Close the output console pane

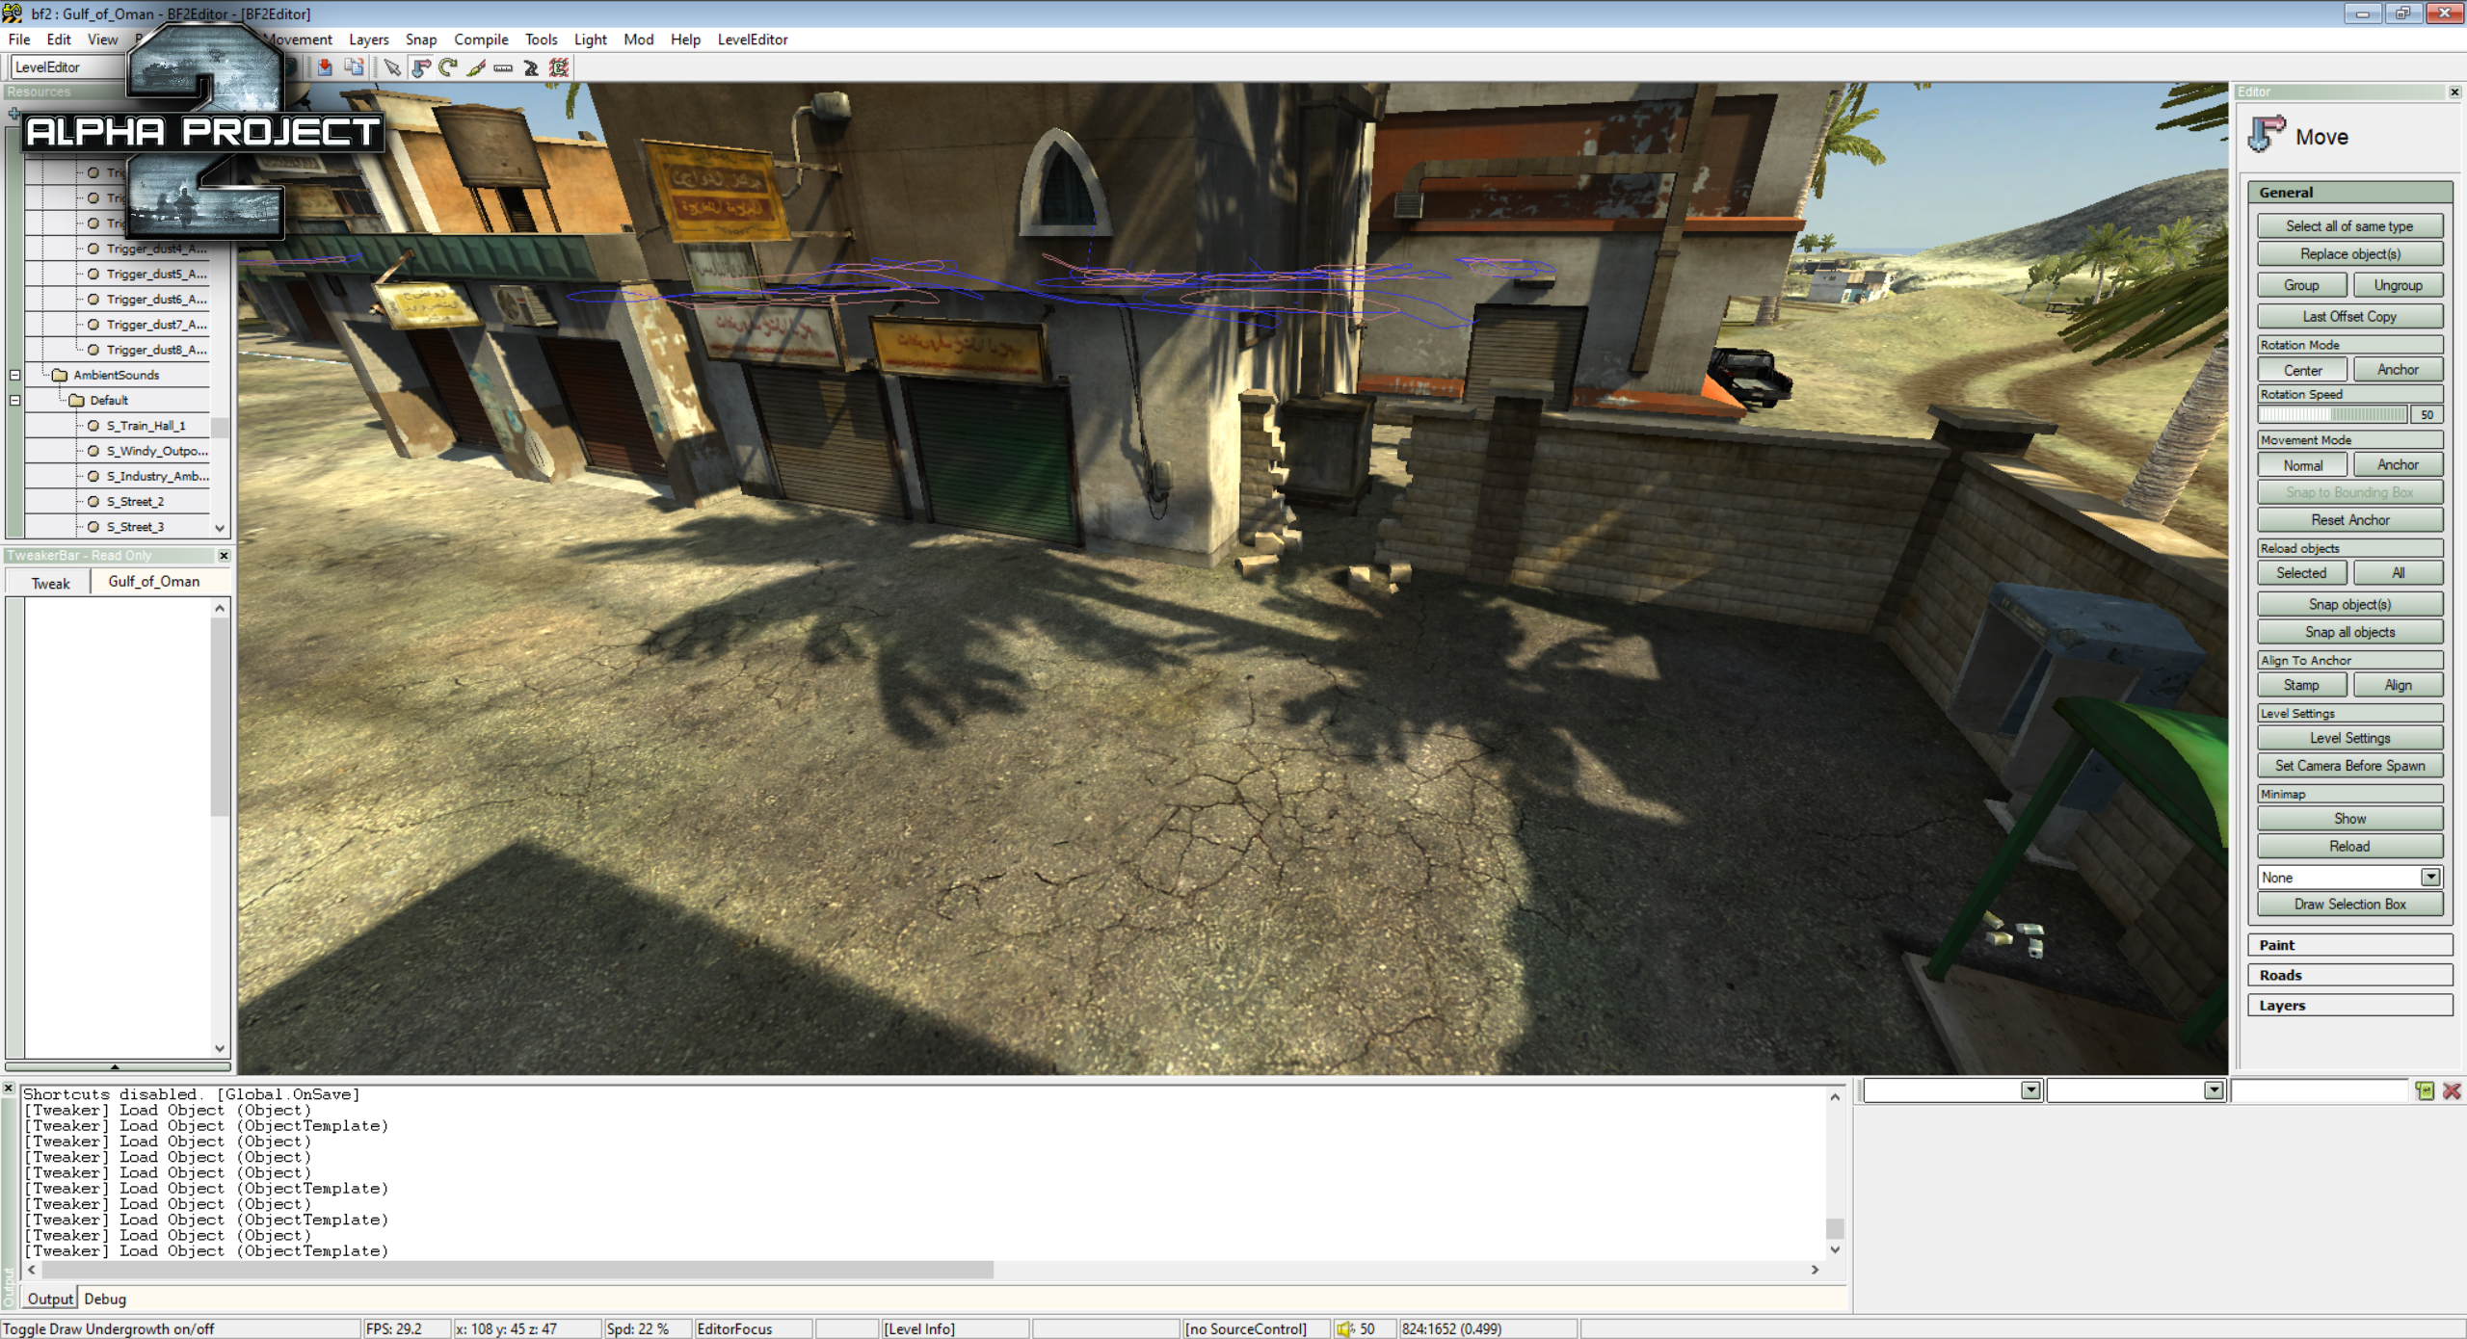coord(9,1089)
